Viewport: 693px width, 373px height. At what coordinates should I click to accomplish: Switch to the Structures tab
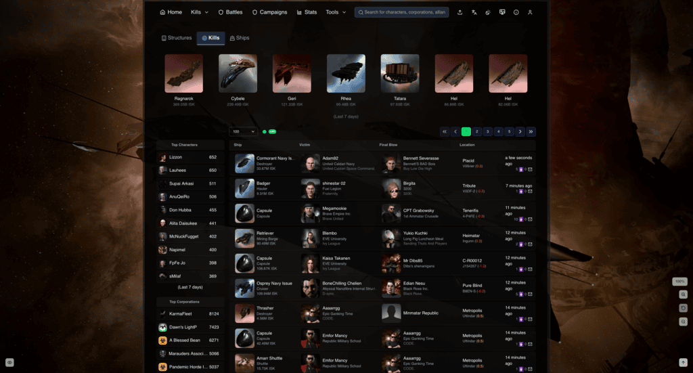177,38
